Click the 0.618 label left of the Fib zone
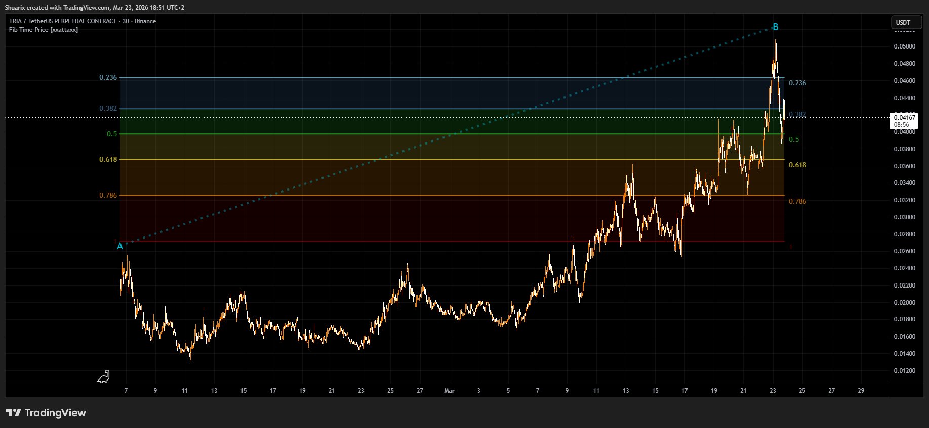The image size is (929, 428). click(x=108, y=159)
